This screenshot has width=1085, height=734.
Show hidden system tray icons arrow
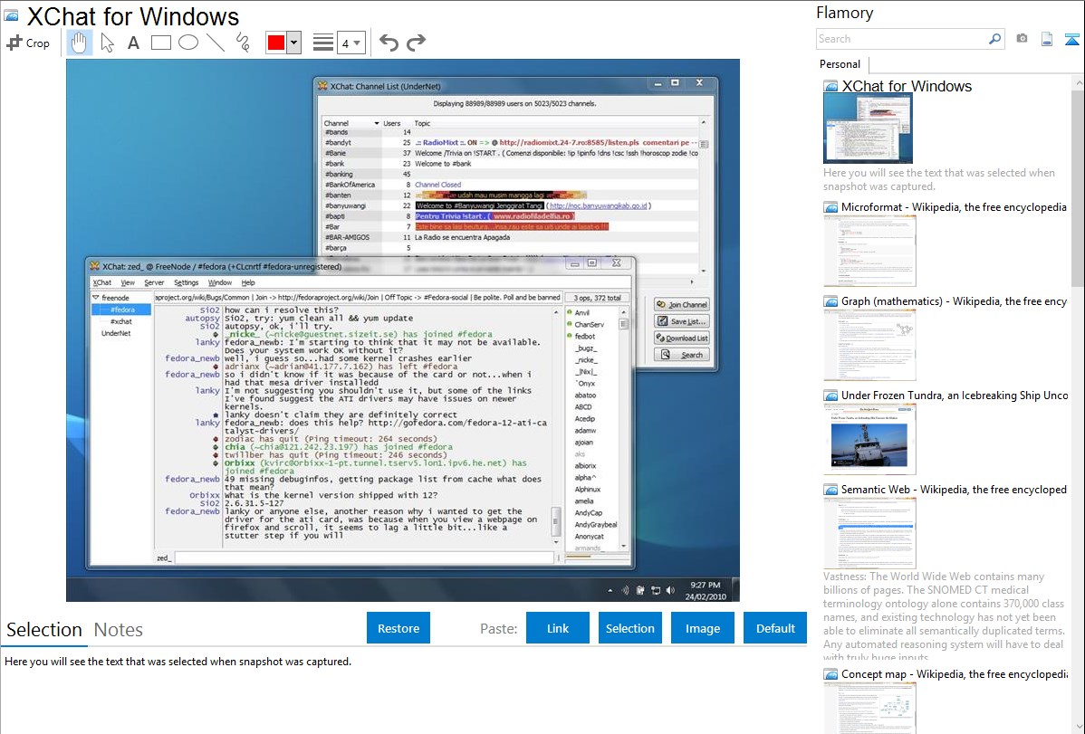(610, 591)
